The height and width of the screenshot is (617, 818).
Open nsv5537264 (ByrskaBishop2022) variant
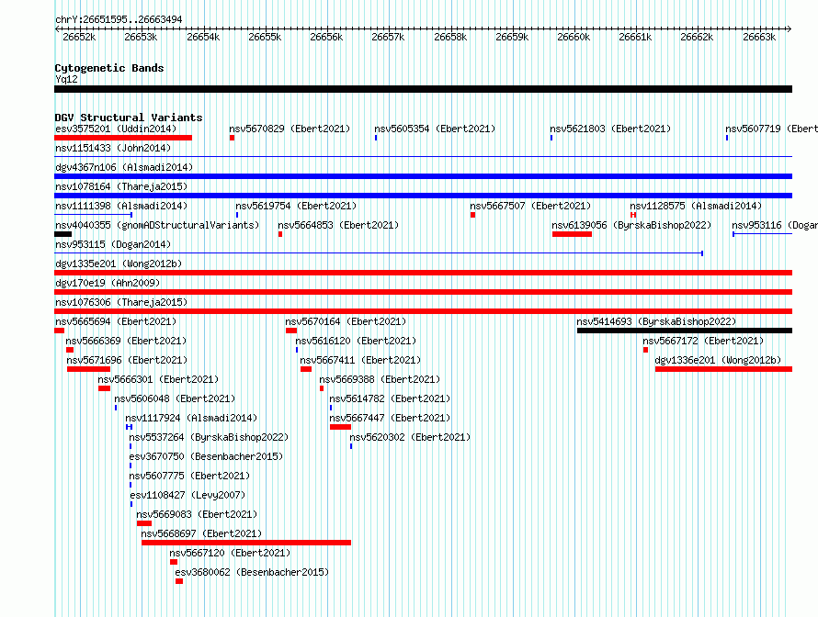click(209, 437)
